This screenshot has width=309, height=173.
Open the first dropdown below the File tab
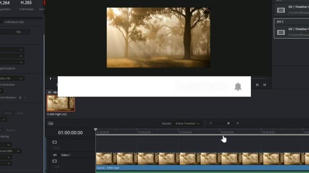coord(12,50)
